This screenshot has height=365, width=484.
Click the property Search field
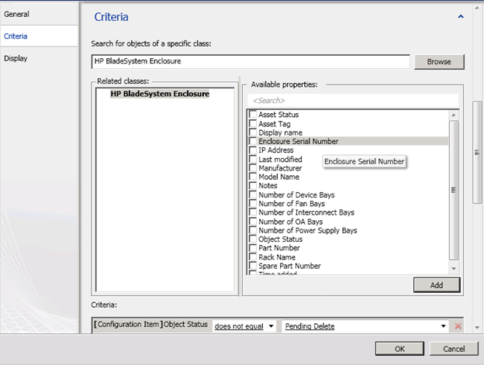pos(353,101)
